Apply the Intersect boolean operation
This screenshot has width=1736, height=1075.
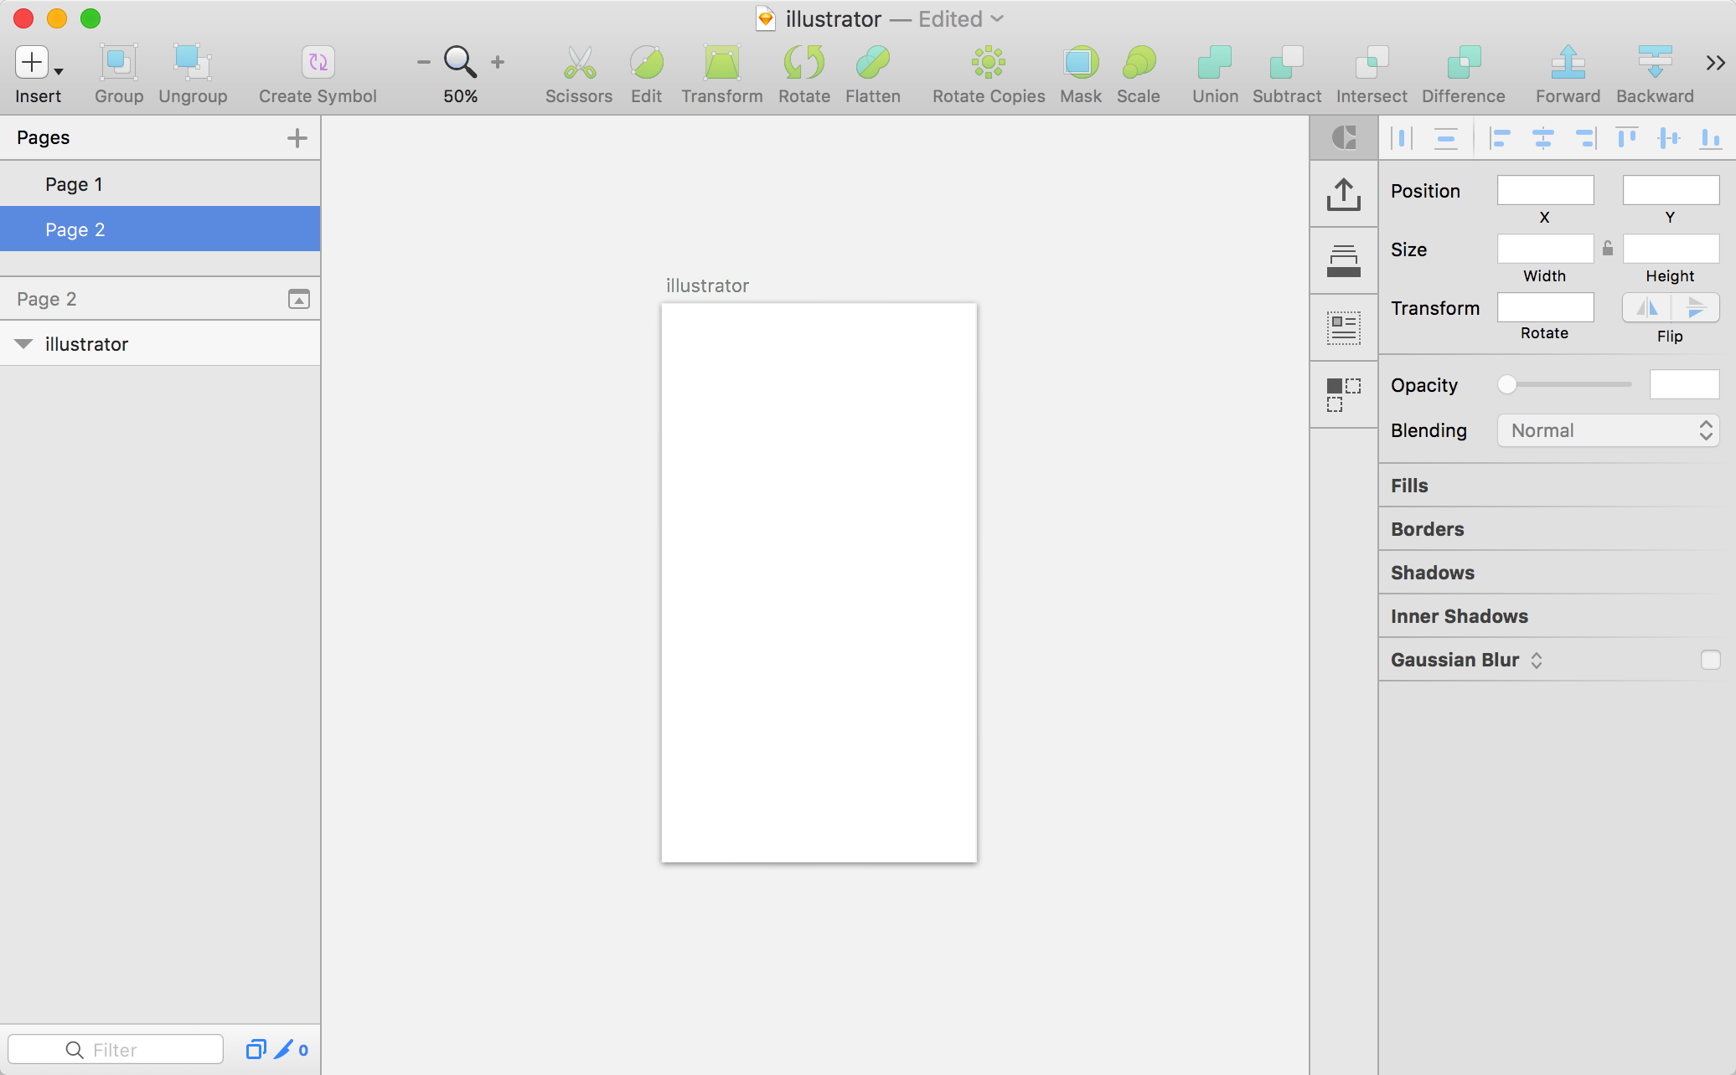tap(1372, 63)
